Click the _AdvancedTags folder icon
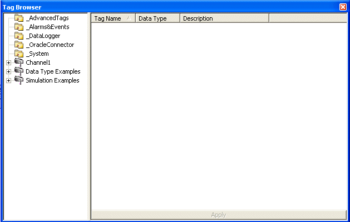 pyautogui.click(x=19, y=18)
